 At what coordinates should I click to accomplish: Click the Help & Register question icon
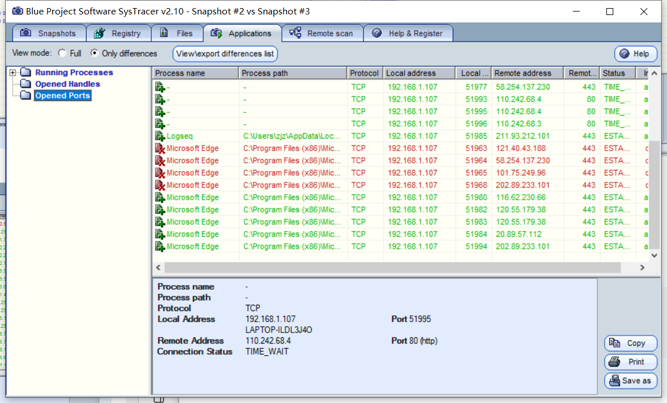377,33
